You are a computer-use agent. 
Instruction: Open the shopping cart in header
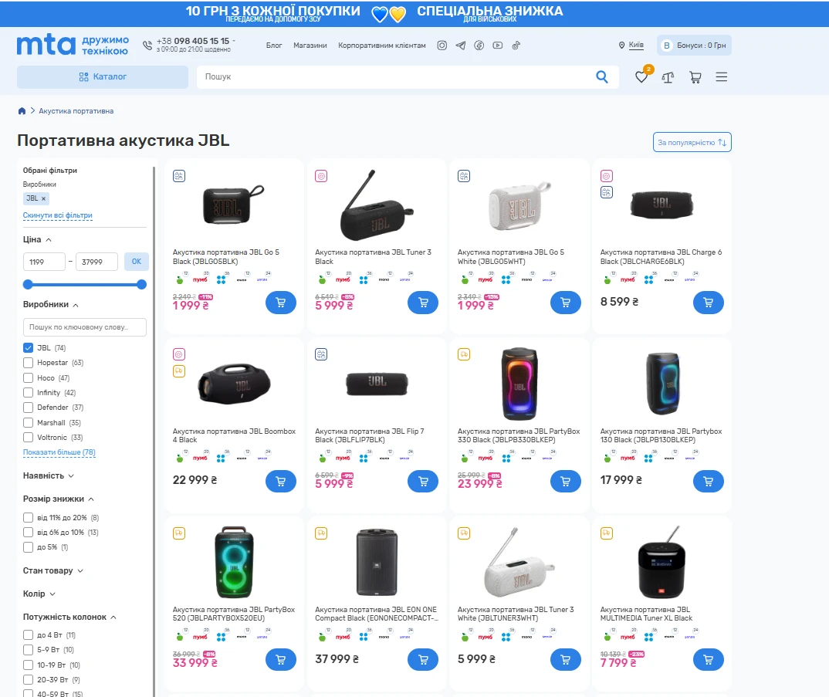point(695,77)
